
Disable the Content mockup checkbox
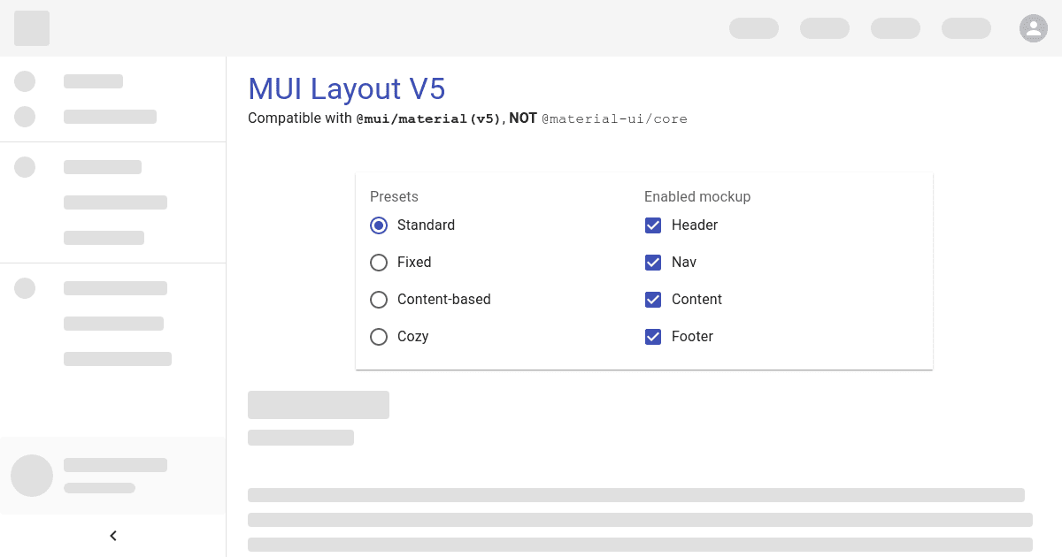tap(653, 300)
